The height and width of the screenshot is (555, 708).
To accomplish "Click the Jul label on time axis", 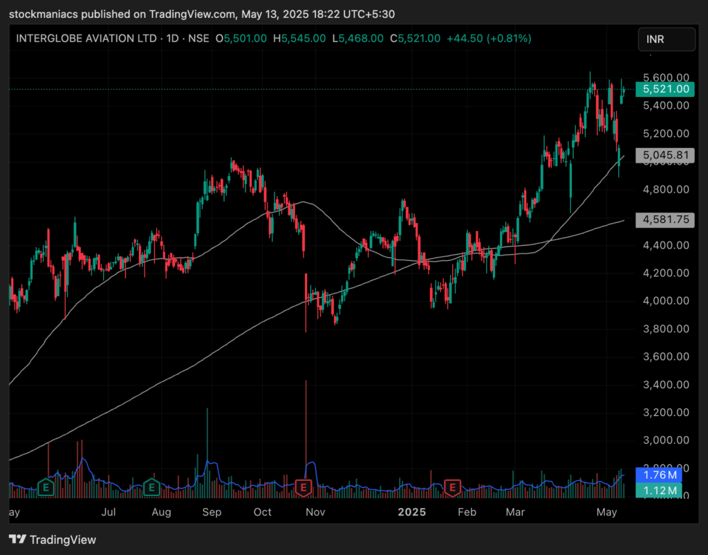I will [109, 512].
